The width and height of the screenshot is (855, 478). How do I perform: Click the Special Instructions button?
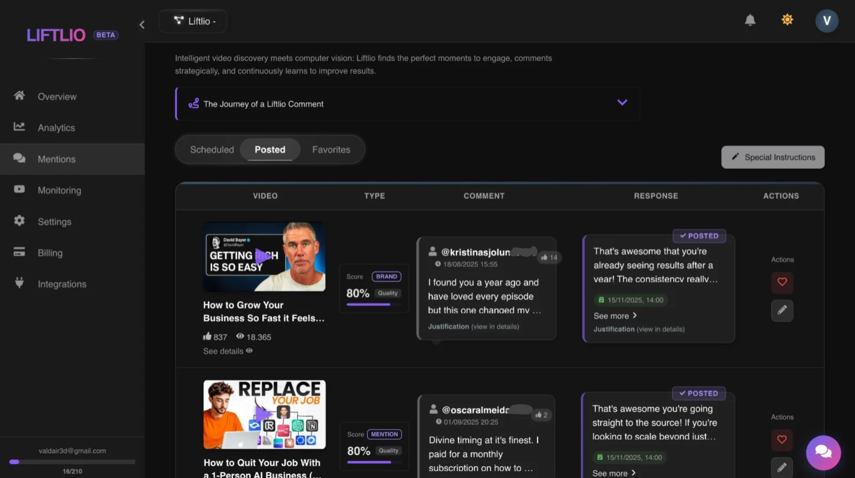[x=772, y=157]
